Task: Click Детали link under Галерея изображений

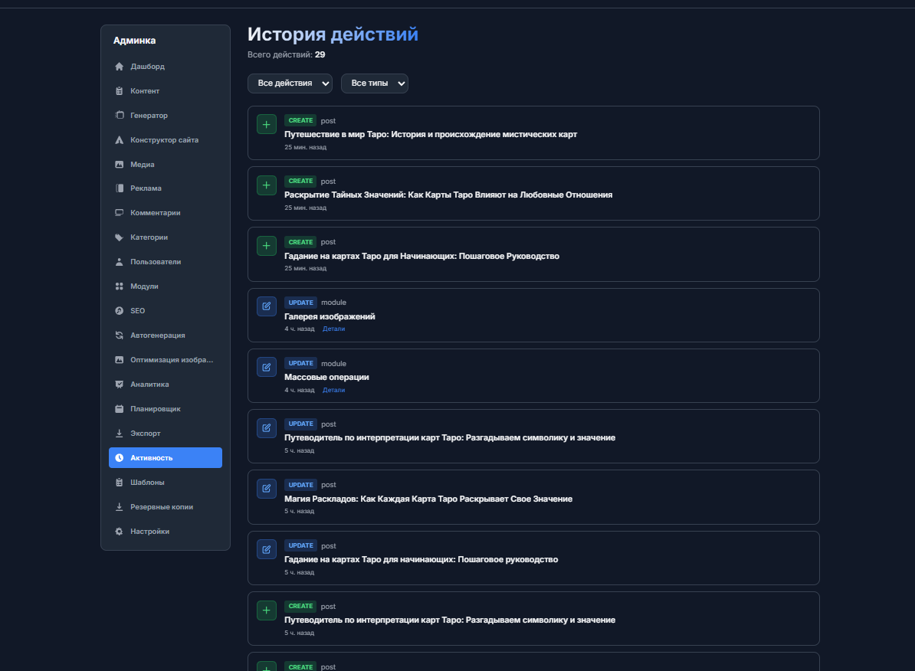Action: point(333,329)
